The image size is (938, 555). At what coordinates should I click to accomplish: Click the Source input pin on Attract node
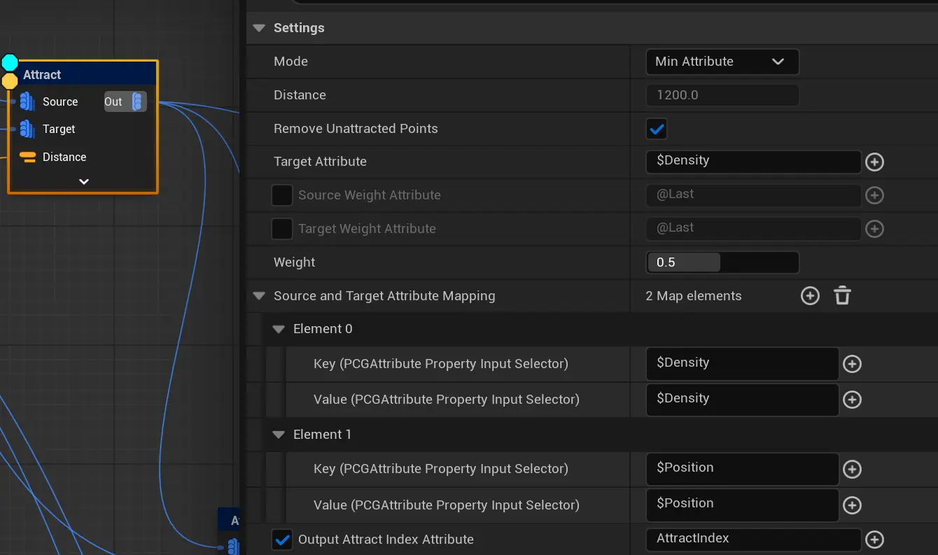27,102
